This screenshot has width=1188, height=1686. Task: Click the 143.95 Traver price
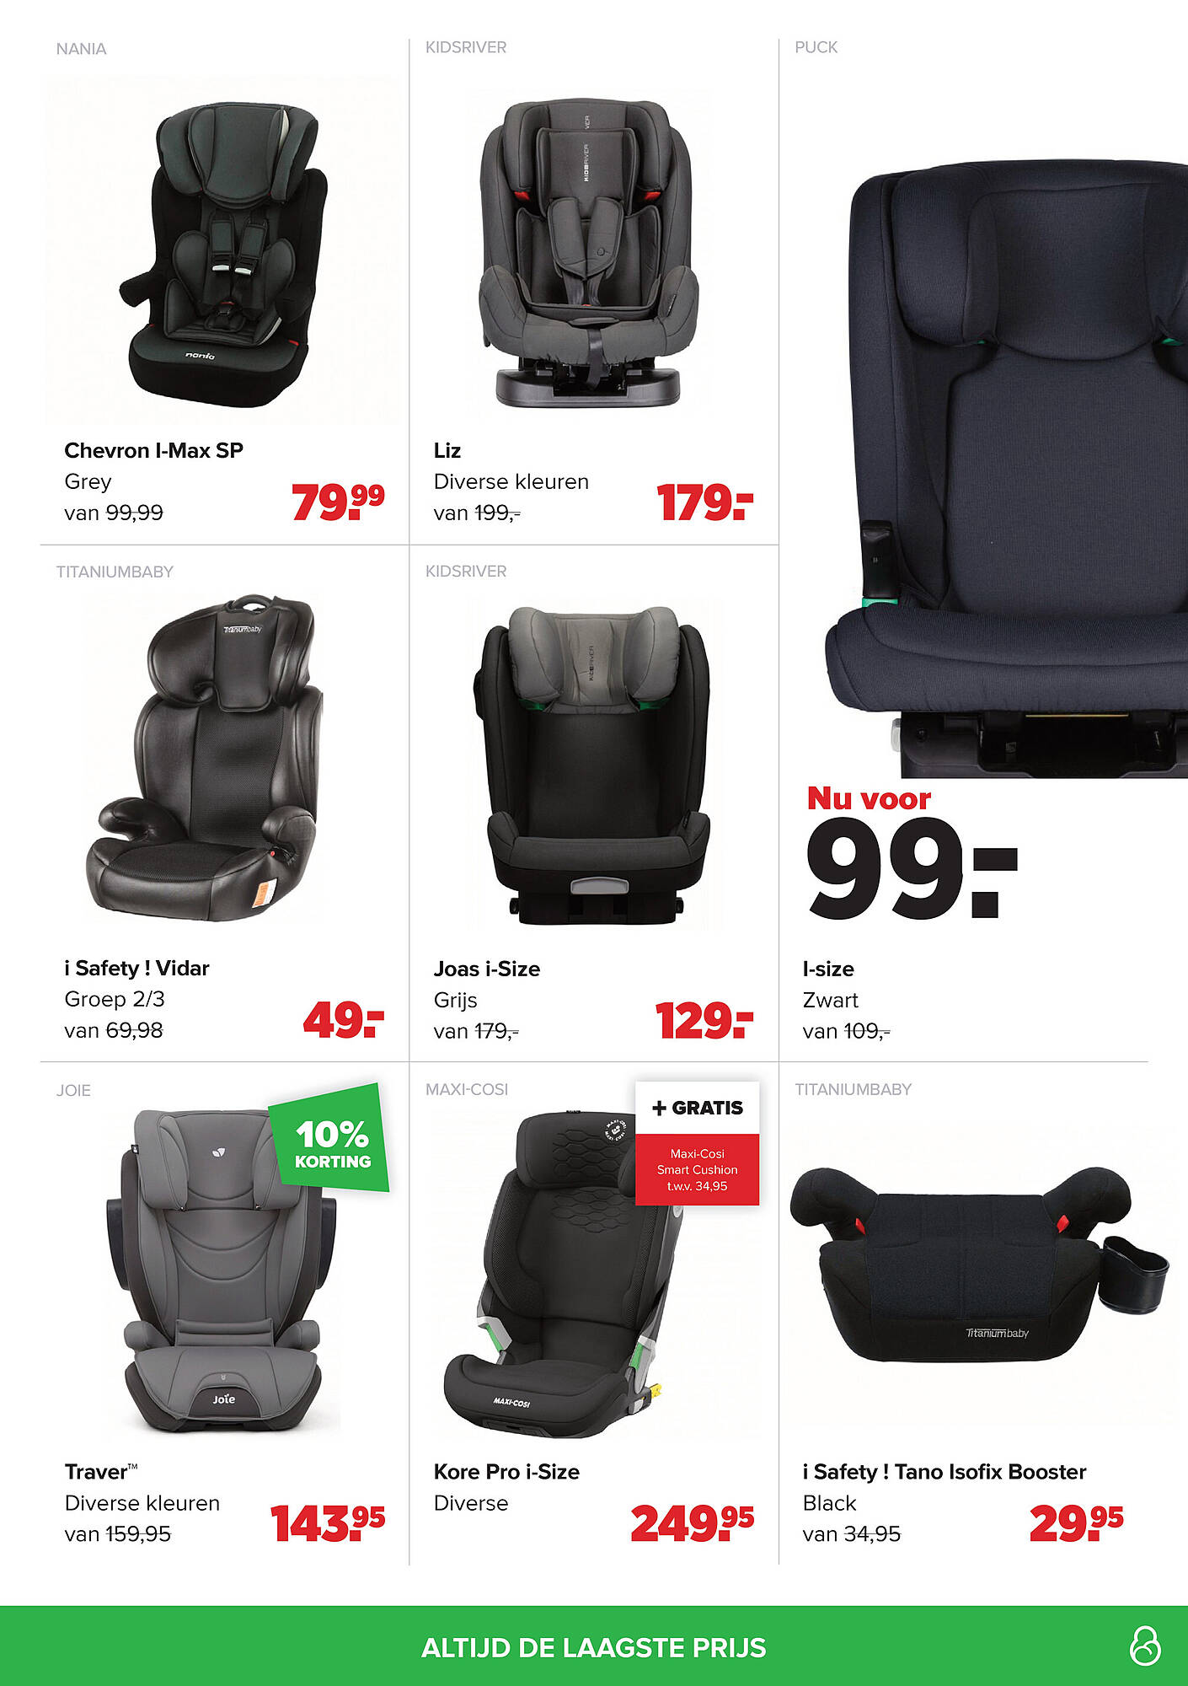coord(327,1523)
